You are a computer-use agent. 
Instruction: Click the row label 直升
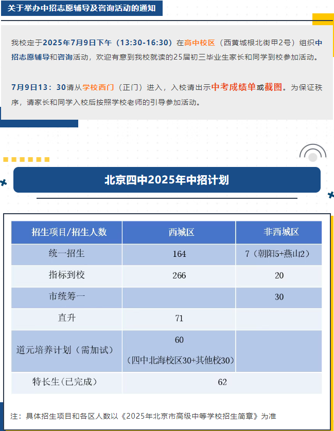(x=66, y=317)
